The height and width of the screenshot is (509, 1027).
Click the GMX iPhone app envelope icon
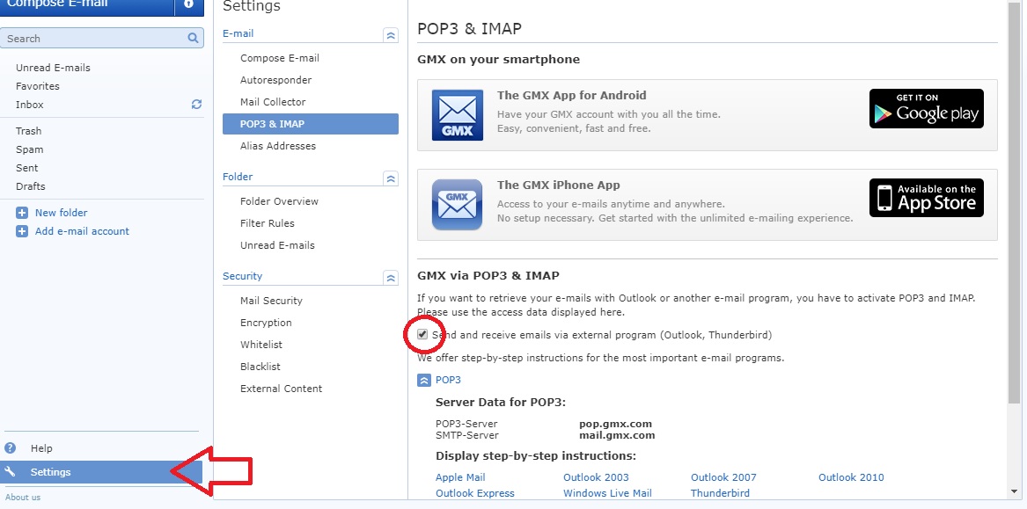(457, 205)
